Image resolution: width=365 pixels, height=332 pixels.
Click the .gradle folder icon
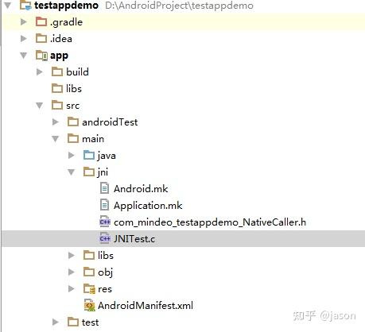pyautogui.click(x=41, y=21)
